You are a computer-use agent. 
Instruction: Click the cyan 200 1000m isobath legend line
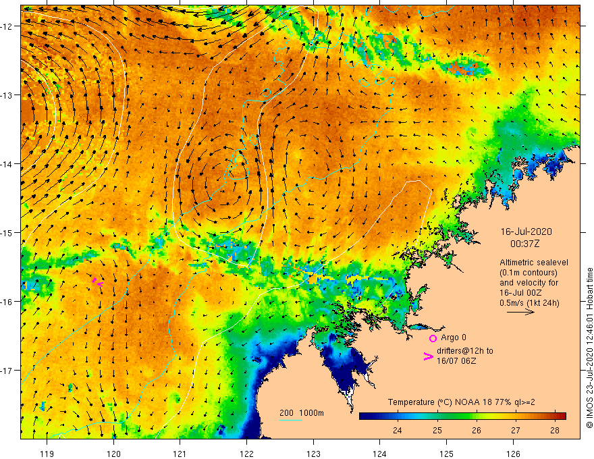point(290,420)
